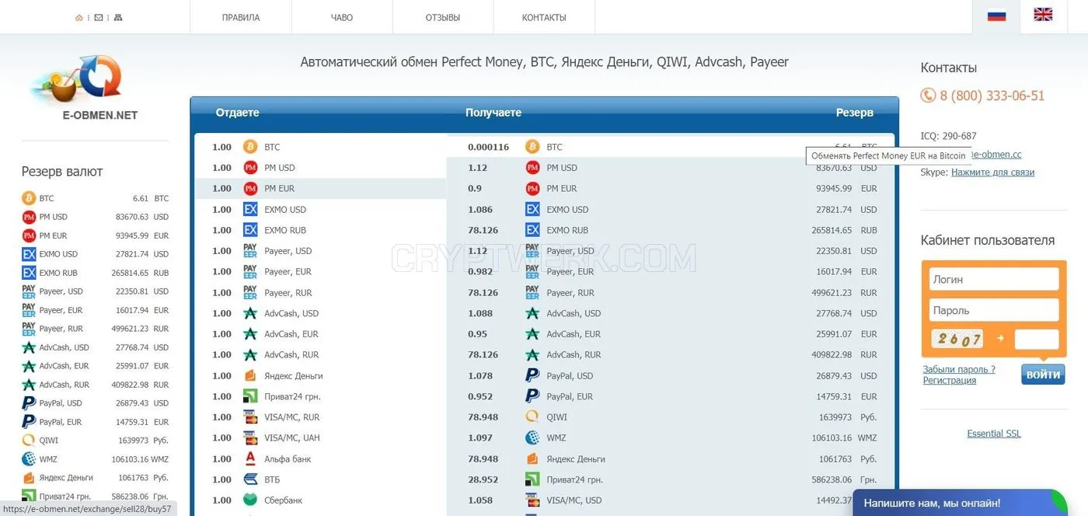Select EXMO USD icon in Отдаете column
The height and width of the screenshot is (516, 1088).
[x=250, y=209]
